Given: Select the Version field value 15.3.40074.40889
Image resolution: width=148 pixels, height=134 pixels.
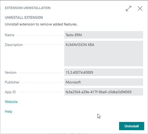Looking at the screenshot, I should click(x=104, y=72).
